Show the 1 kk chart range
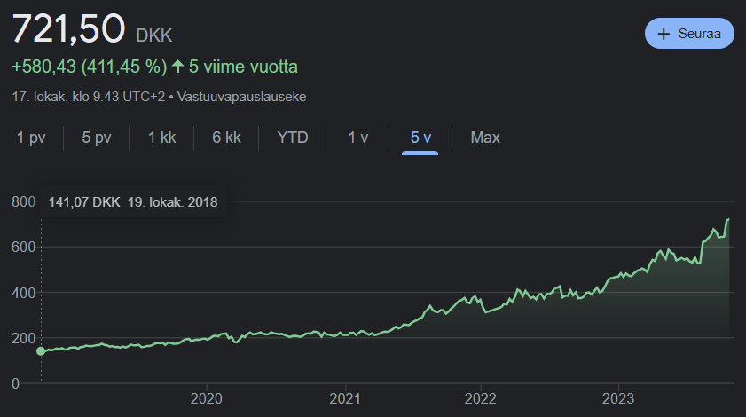The image size is (746, 417). 162,138
